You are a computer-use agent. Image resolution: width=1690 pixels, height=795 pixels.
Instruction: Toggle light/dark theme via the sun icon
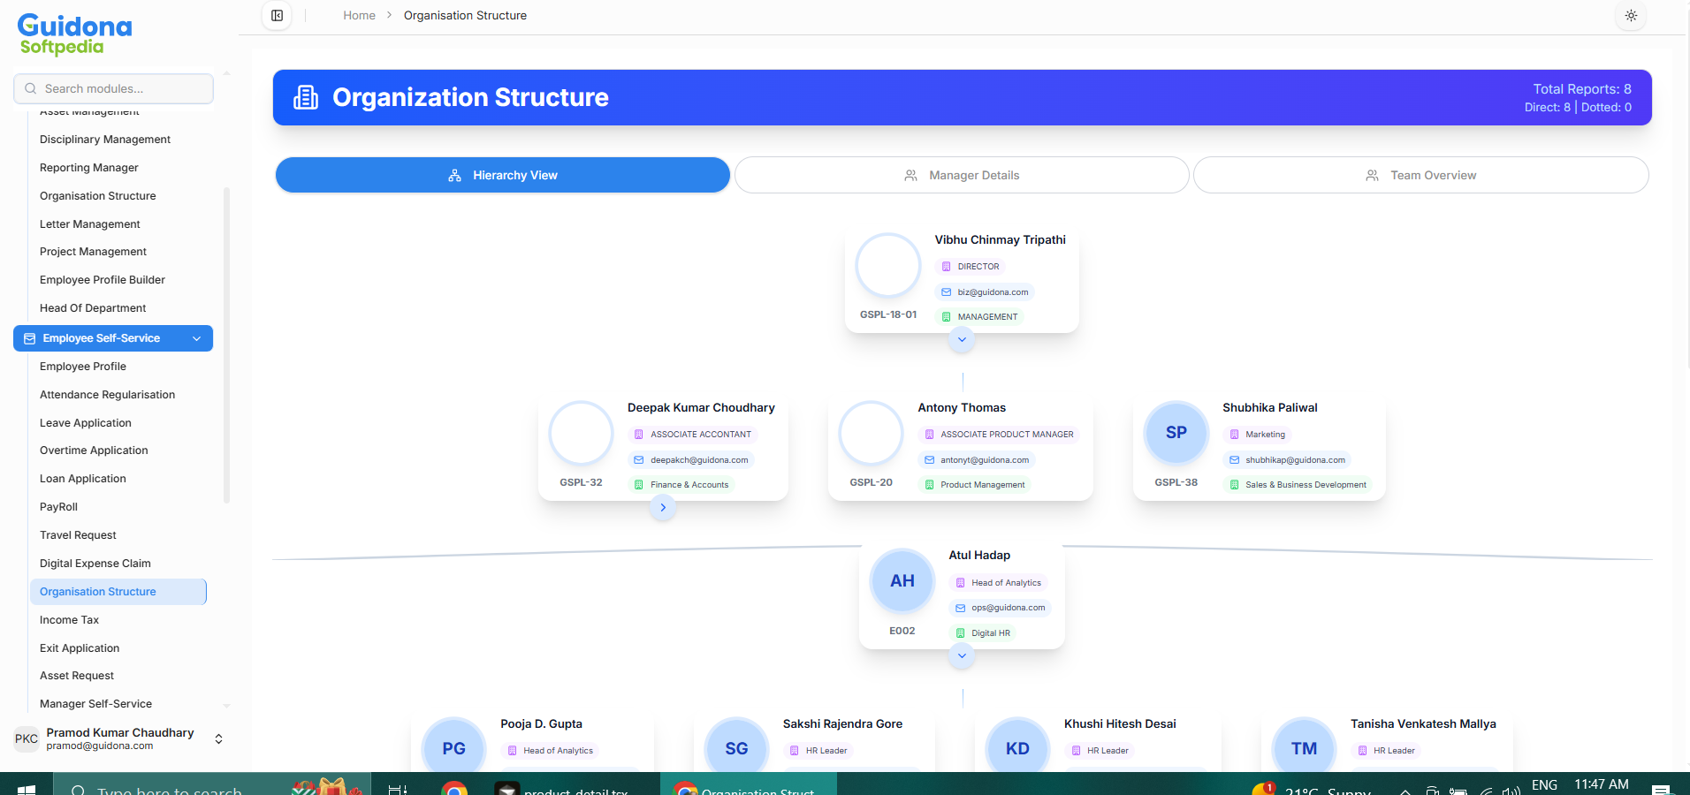click(1630, 15)
